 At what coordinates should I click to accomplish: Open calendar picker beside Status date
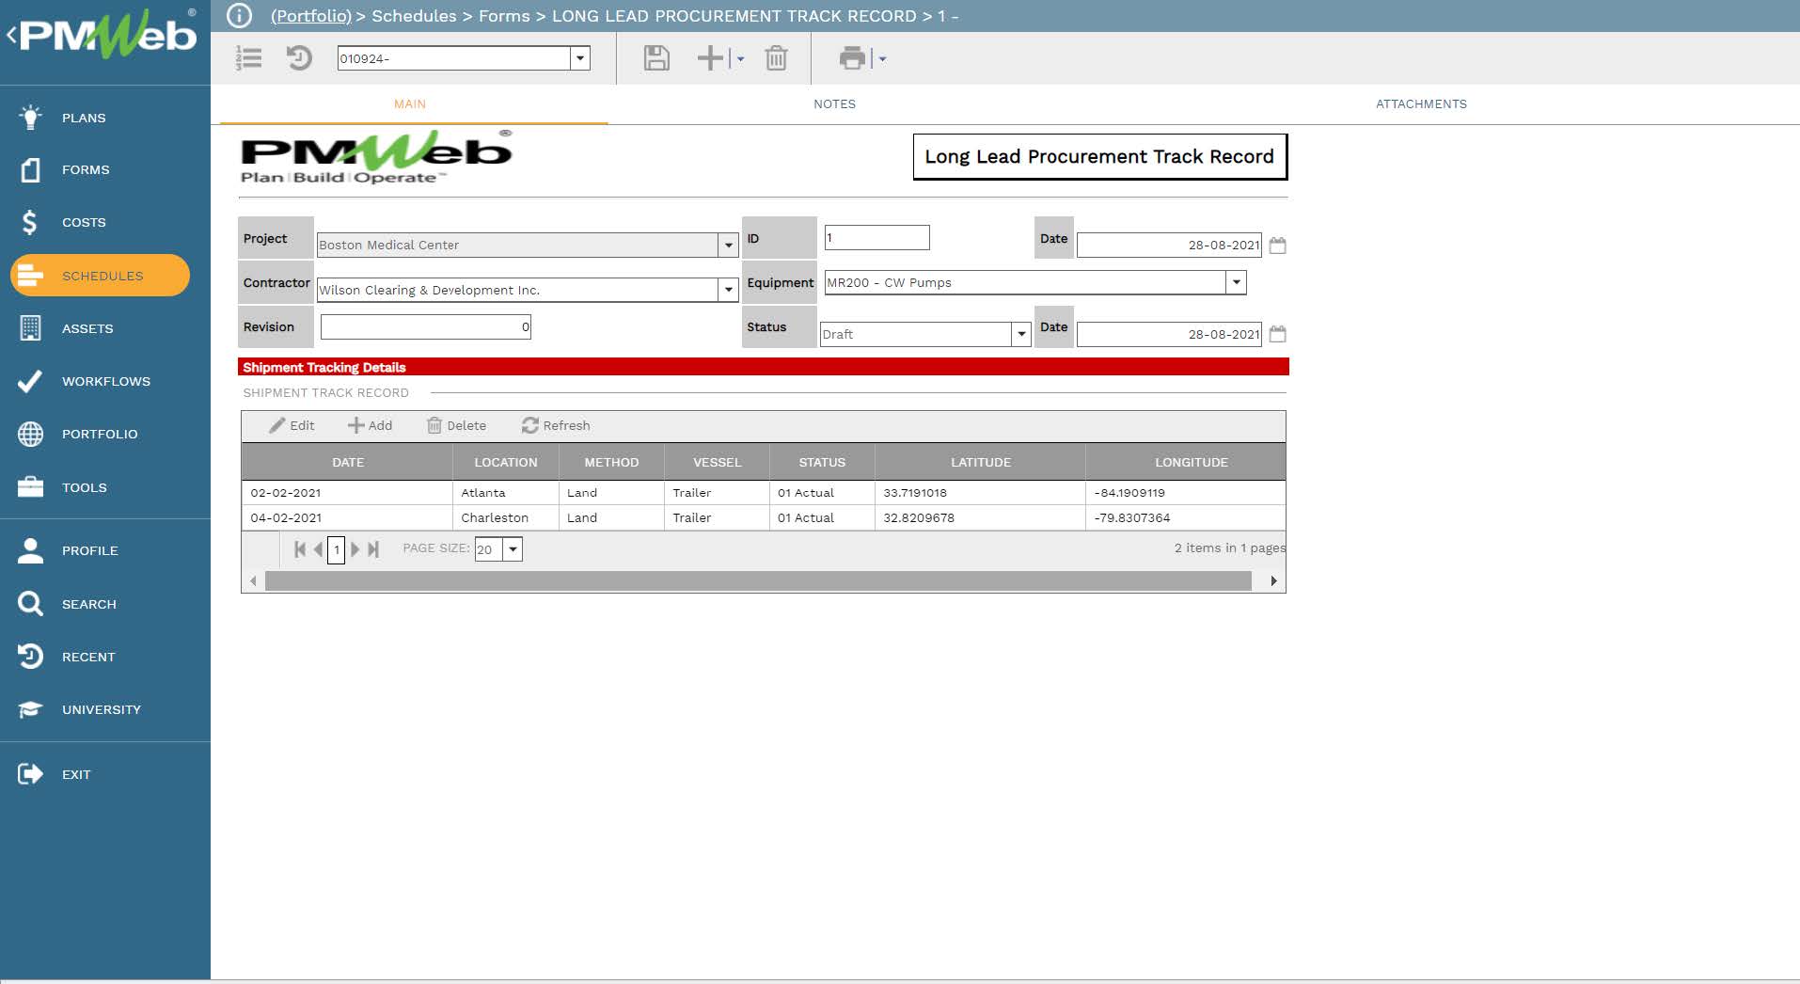(1277, 334)
